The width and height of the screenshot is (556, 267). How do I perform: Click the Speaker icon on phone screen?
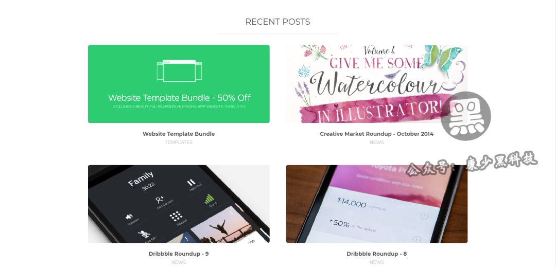tap(129, 217)
